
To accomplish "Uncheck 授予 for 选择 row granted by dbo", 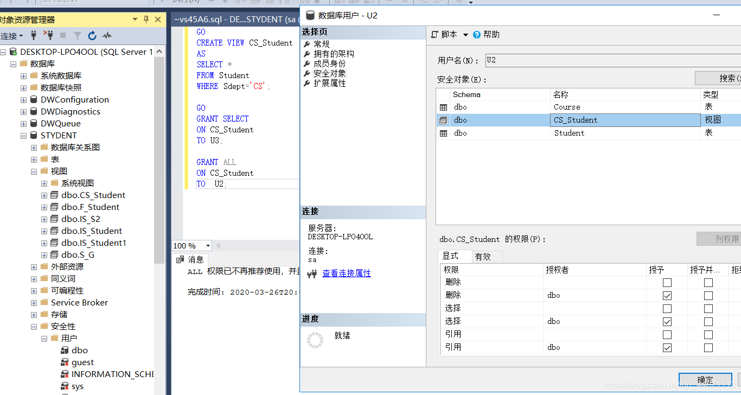I will coord(667,322).
